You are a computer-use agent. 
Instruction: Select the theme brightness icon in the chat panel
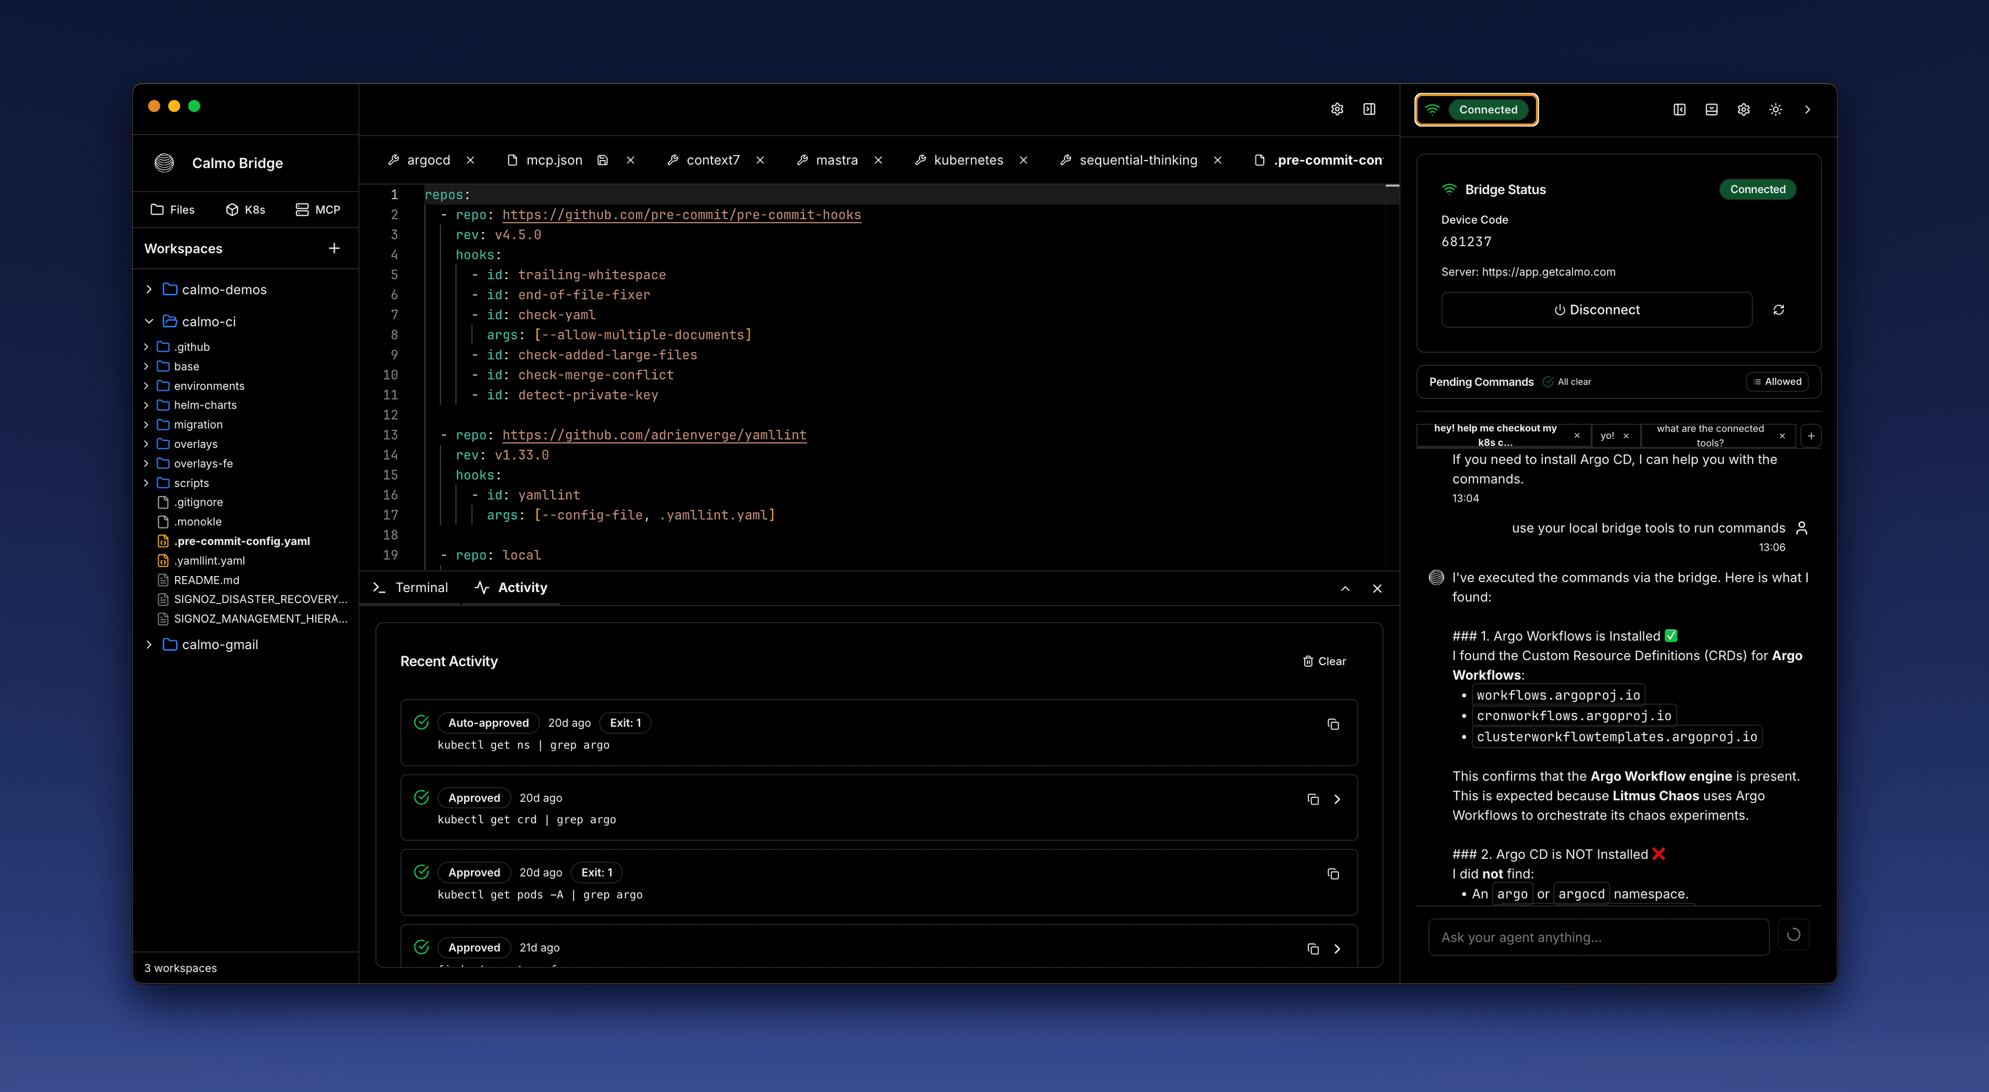click(x=1775, y=109)
